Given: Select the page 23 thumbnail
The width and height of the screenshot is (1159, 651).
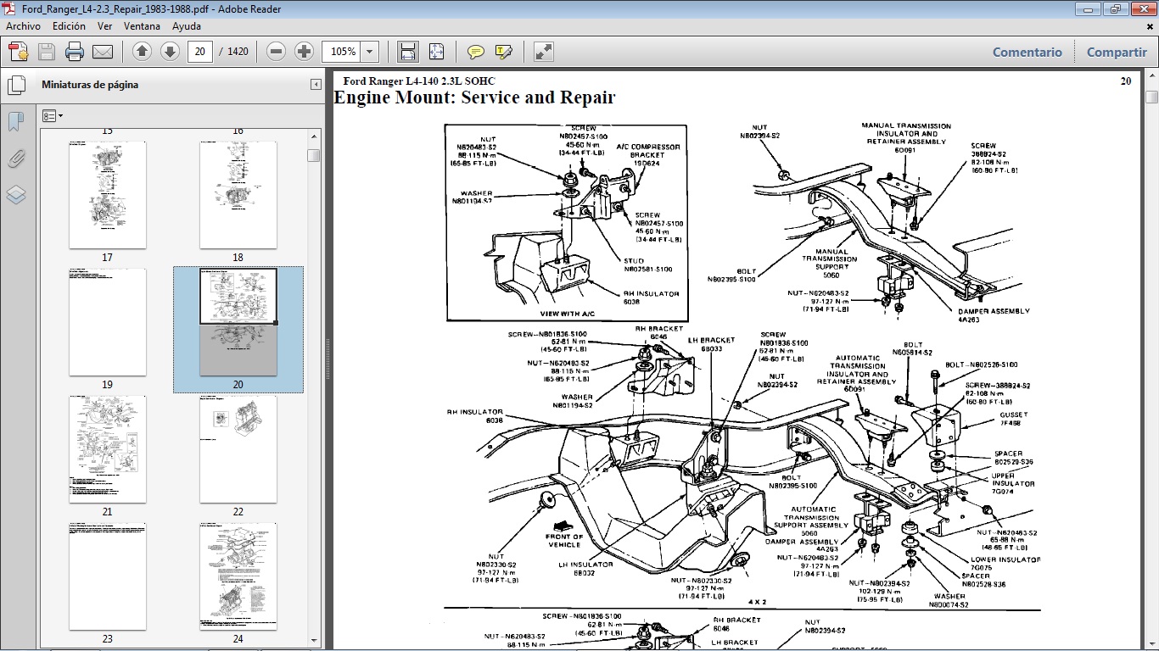Looking at the screenshot, I should [107, 576].
